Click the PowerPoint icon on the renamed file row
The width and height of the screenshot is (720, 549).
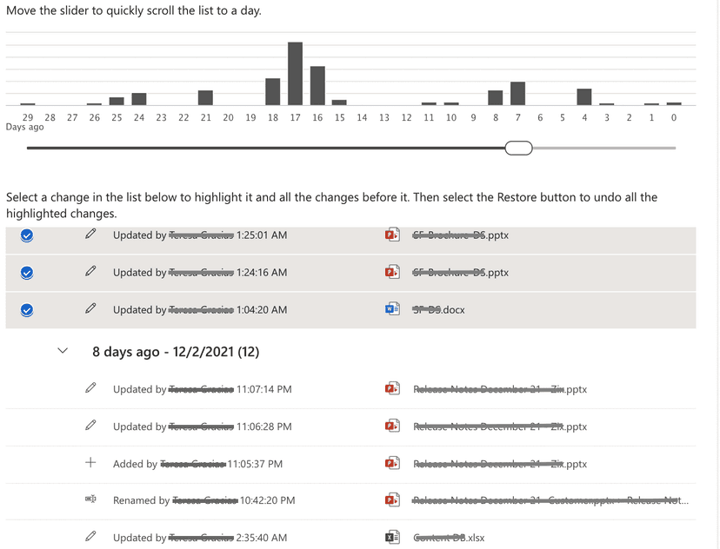(392, 499)
